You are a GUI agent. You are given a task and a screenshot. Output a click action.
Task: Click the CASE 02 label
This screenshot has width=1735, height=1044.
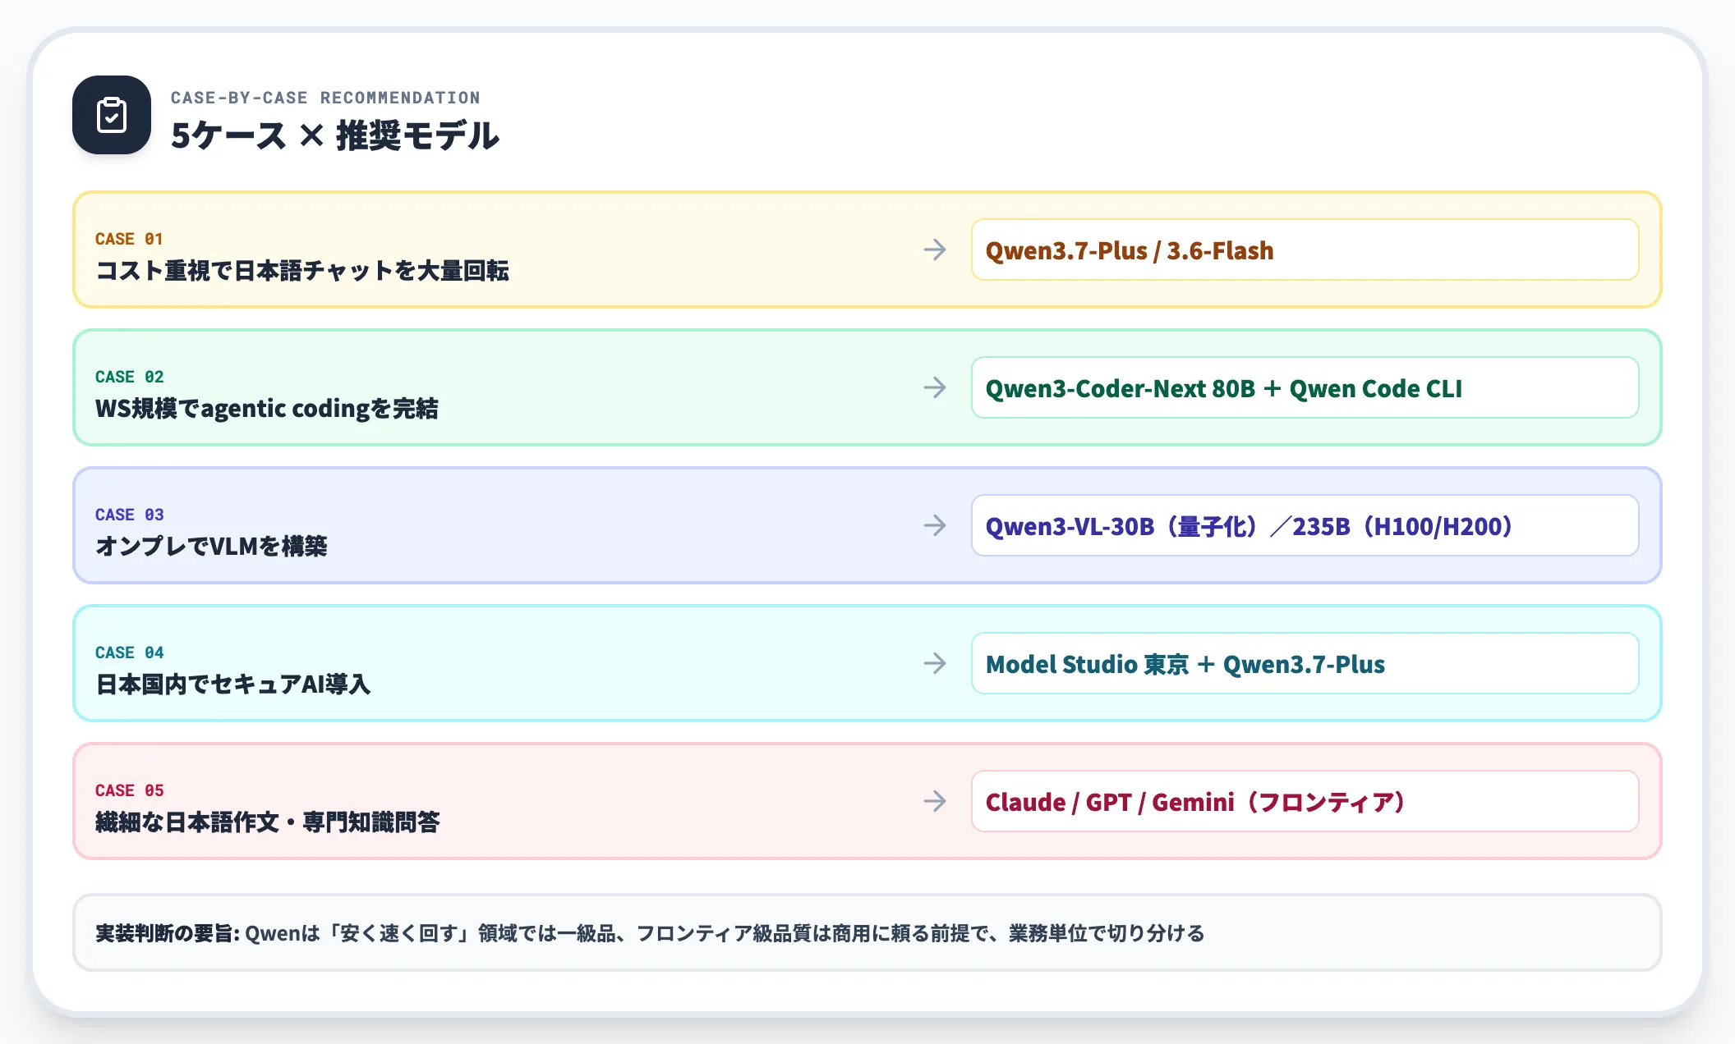pos(129,377)
